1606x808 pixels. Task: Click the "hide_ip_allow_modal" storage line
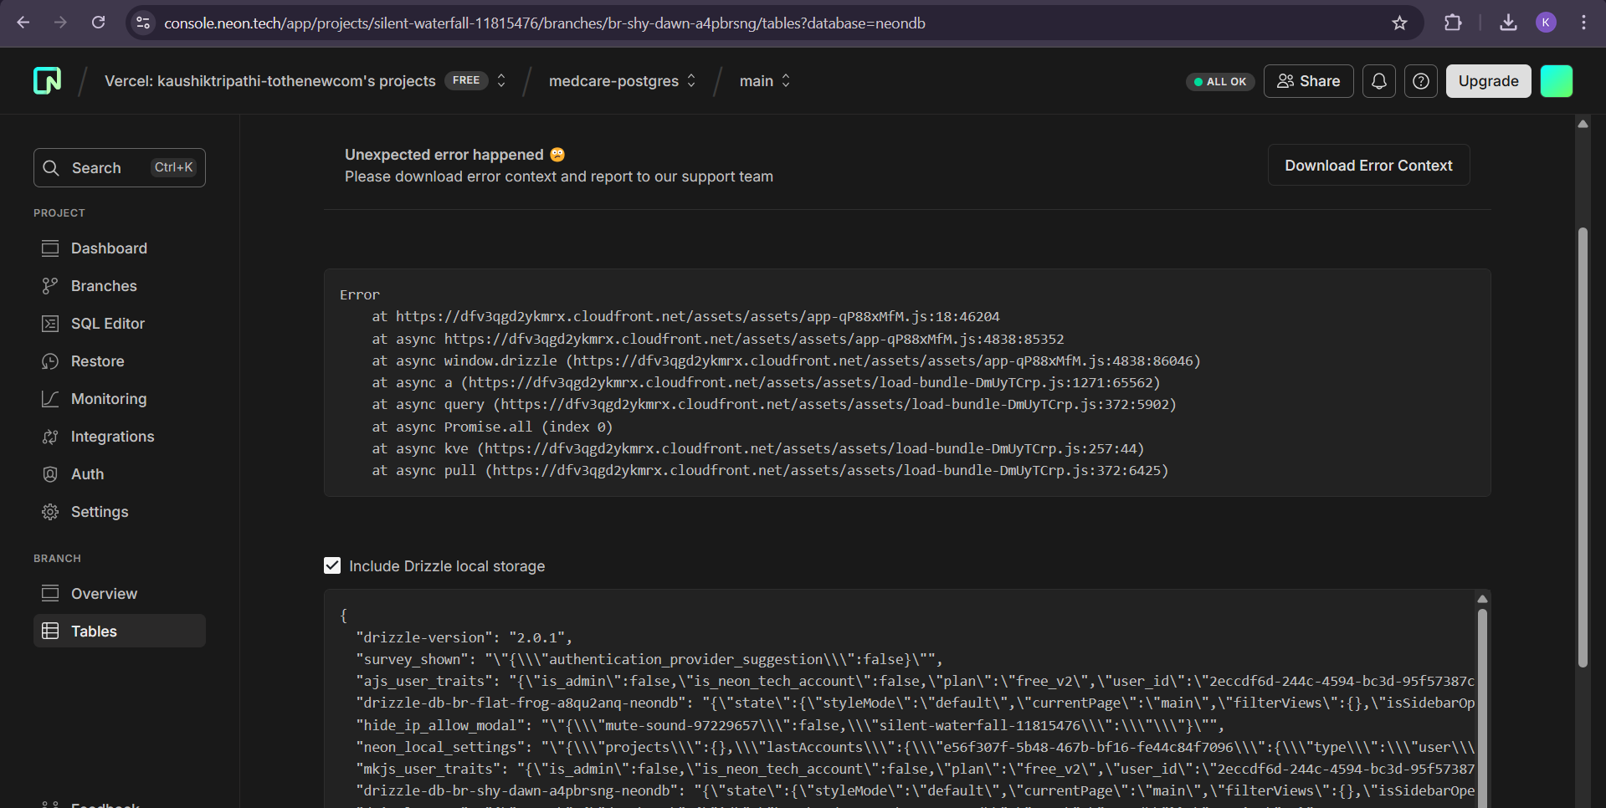[x=790, y=725]
